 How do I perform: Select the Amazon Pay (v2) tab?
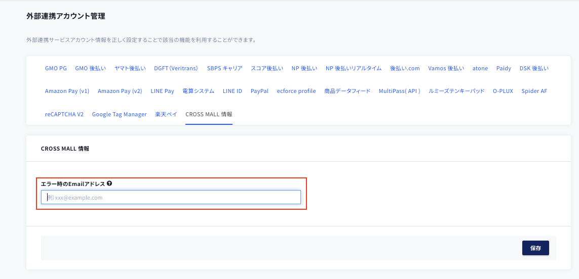(120, 91)
